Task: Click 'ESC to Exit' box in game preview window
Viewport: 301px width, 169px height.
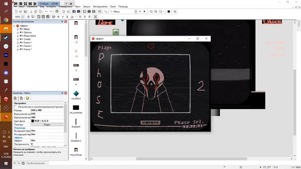Action: point(150,123)
